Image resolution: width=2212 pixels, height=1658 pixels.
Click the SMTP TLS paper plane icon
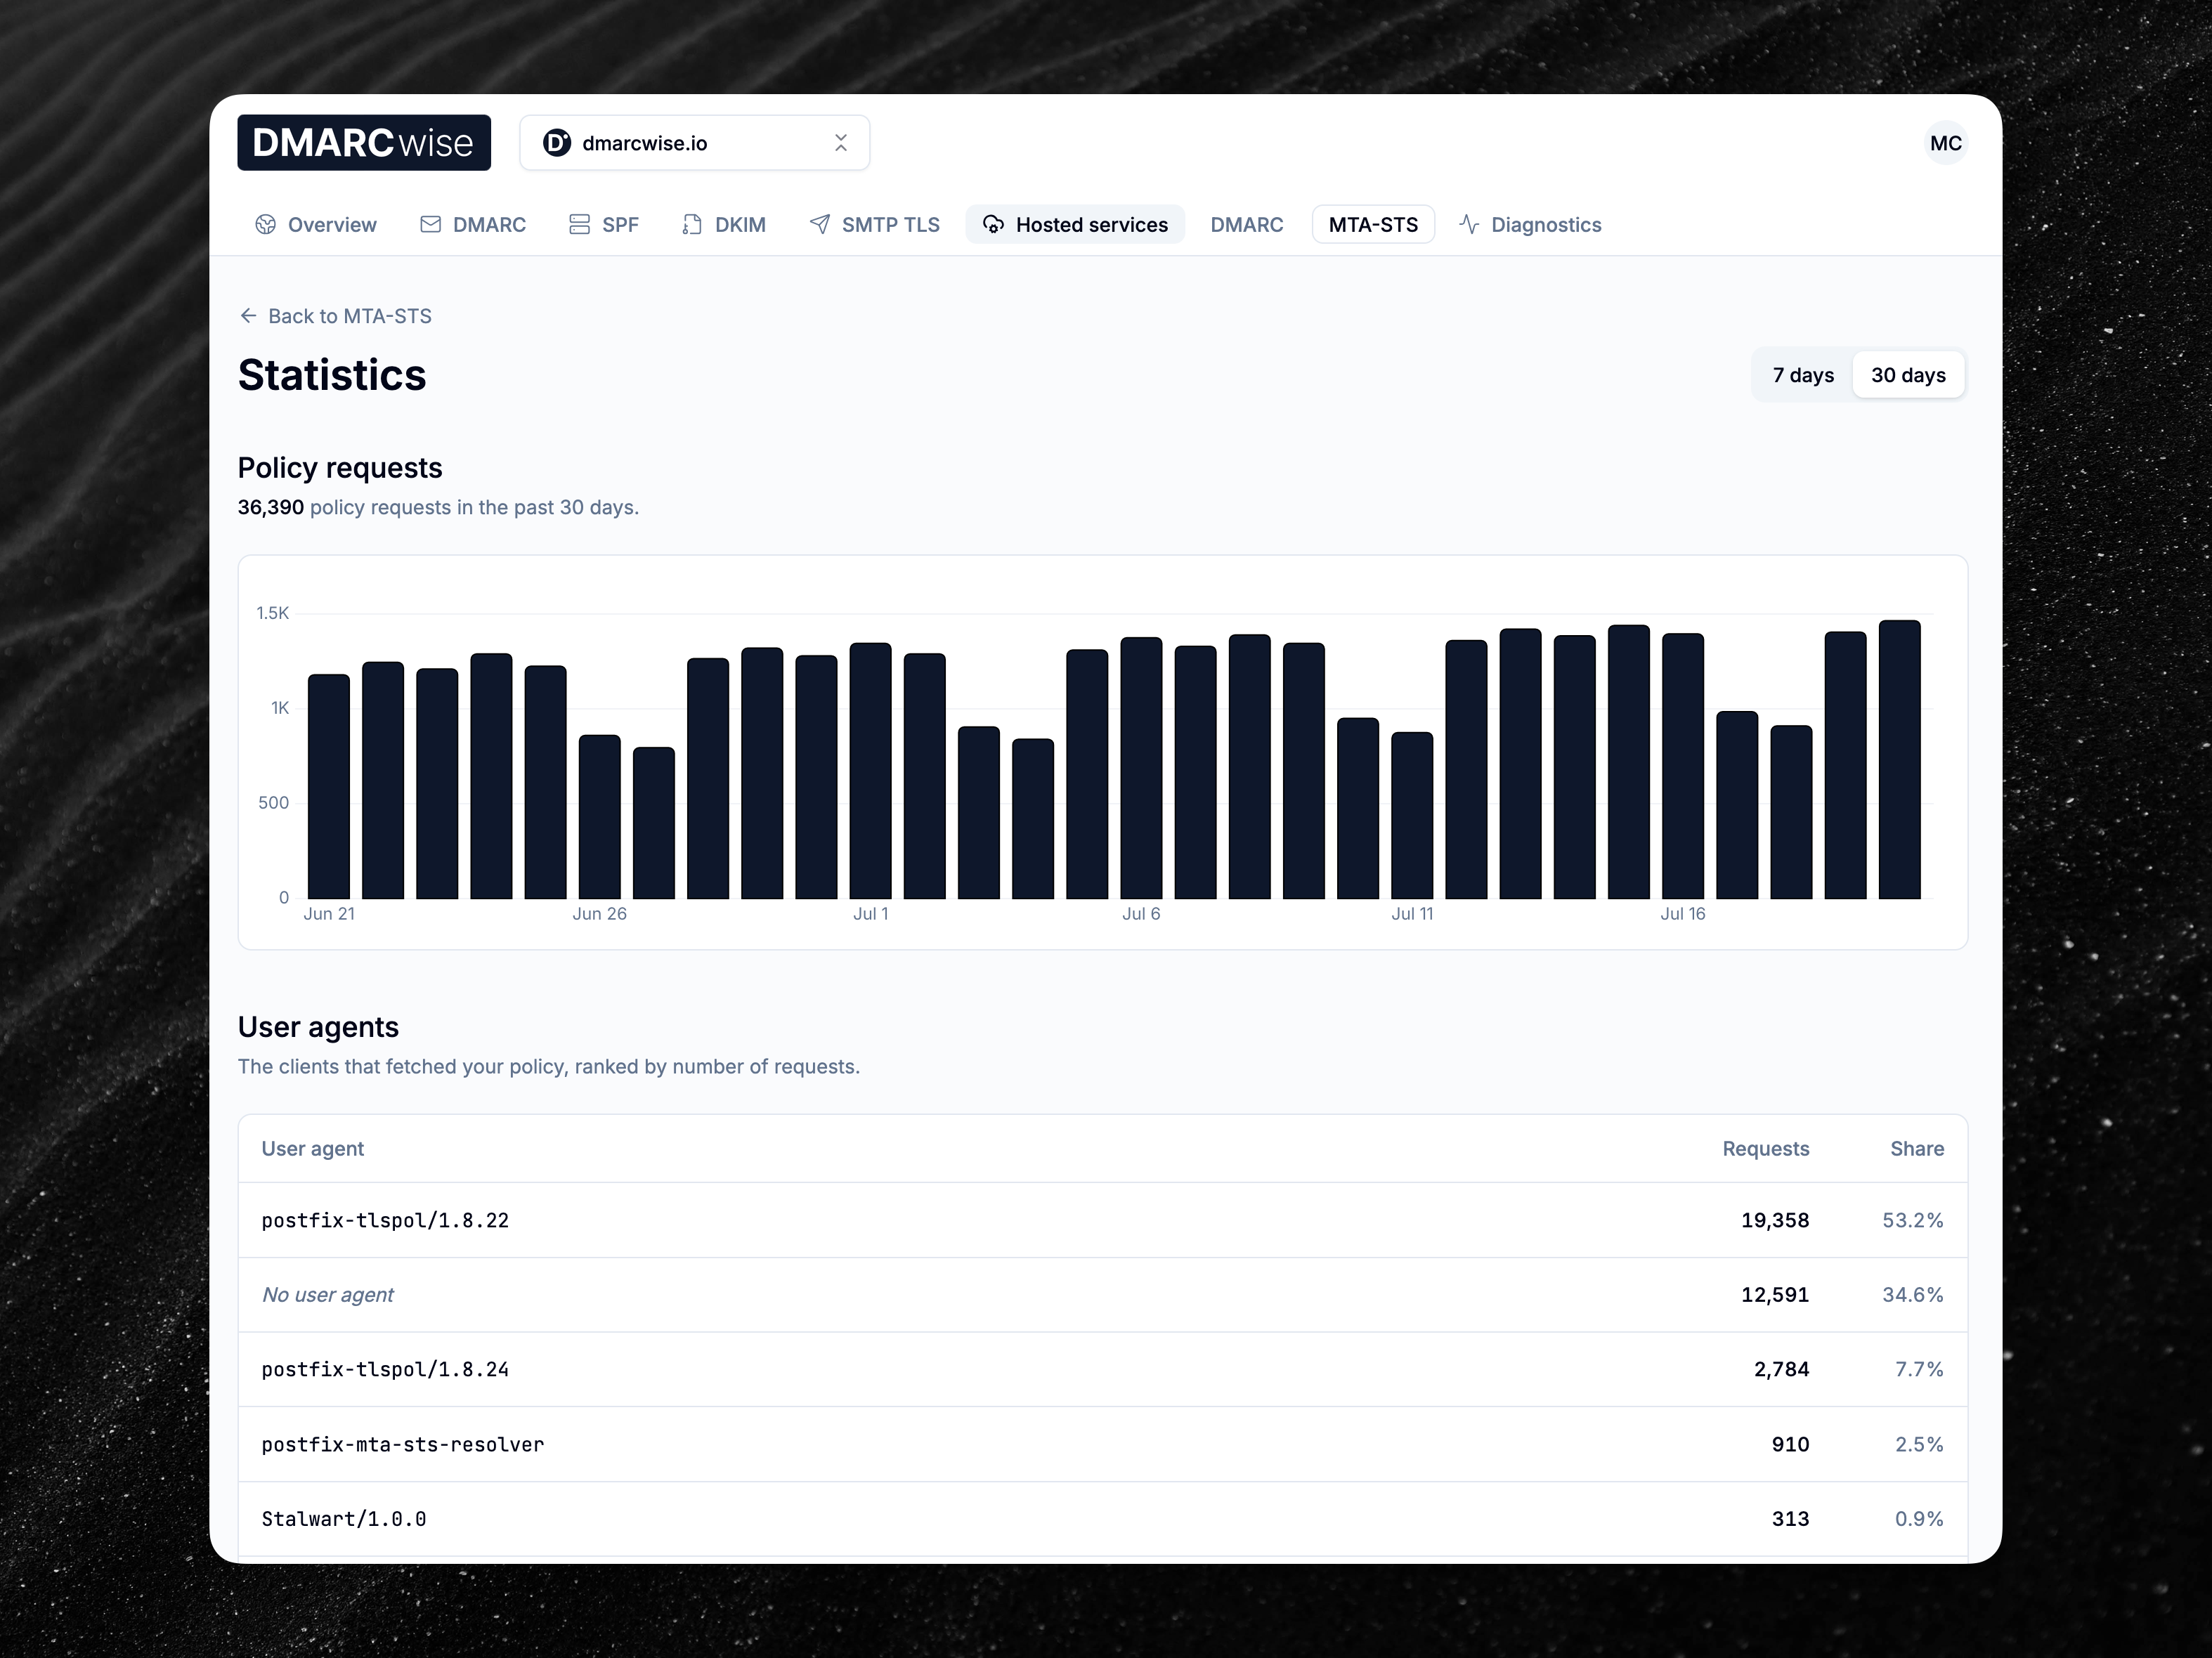pos(819,224)
